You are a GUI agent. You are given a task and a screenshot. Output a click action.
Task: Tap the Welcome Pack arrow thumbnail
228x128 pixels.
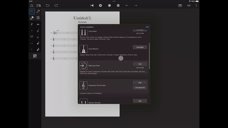click(84, 65)
